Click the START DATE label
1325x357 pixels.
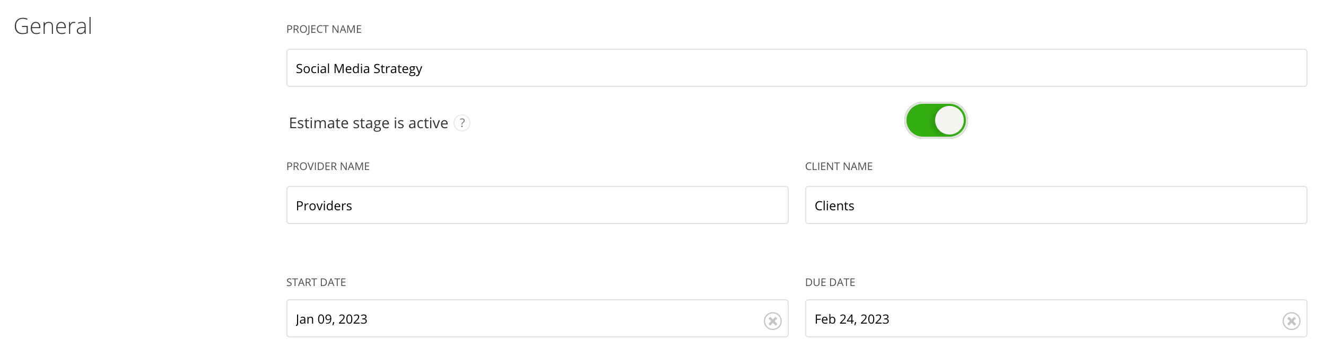(316, 283)
